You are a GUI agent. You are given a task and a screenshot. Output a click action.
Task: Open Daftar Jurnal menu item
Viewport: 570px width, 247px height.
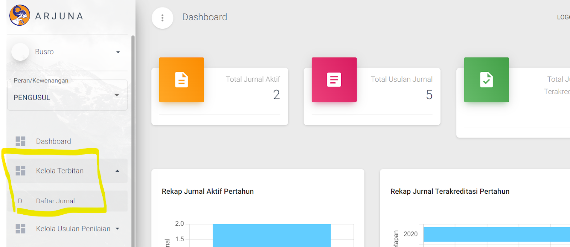55,201
